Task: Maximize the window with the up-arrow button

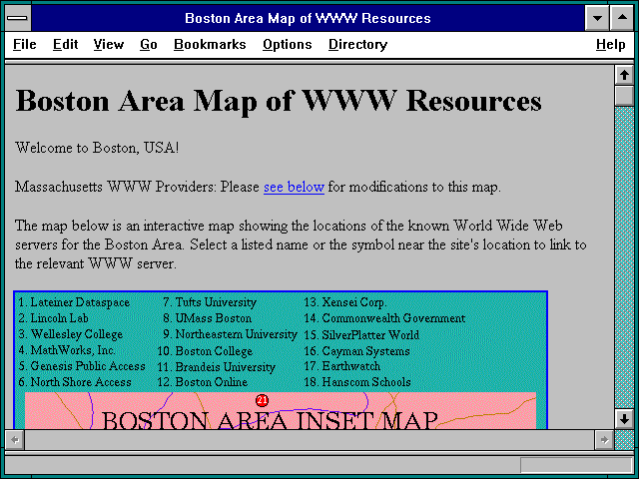Action: tap(622, 18)
